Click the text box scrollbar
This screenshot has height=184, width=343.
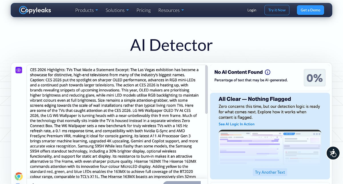coord(207,91)
